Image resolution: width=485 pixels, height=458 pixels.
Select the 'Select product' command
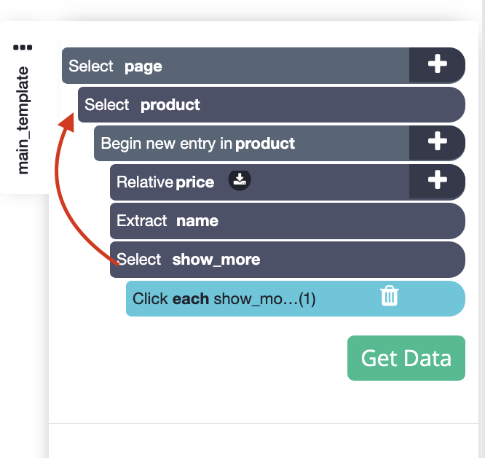coord(272,105)
